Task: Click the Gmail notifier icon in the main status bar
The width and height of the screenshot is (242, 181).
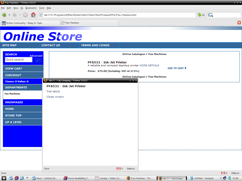Action: 223,173
